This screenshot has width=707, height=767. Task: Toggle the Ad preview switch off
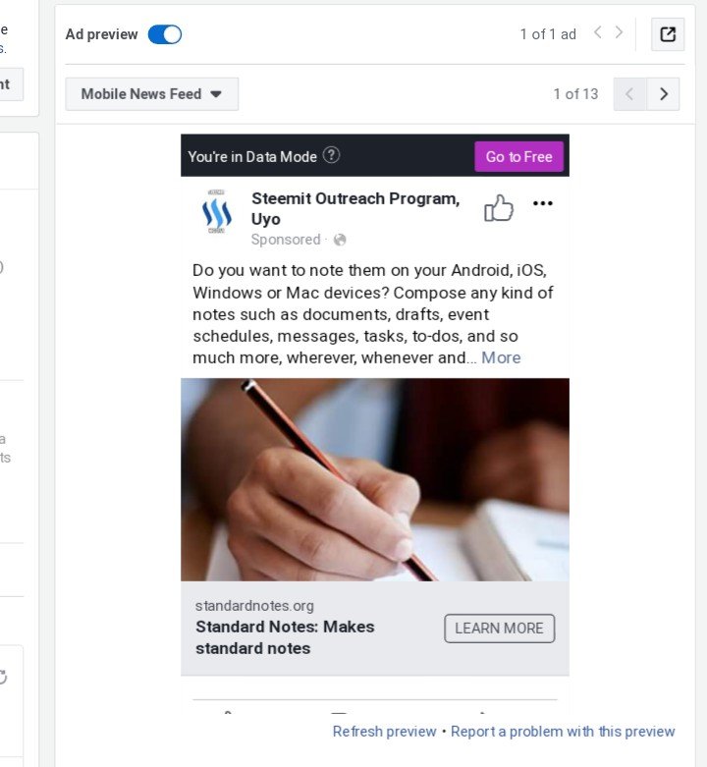click(x=165, y=34)
